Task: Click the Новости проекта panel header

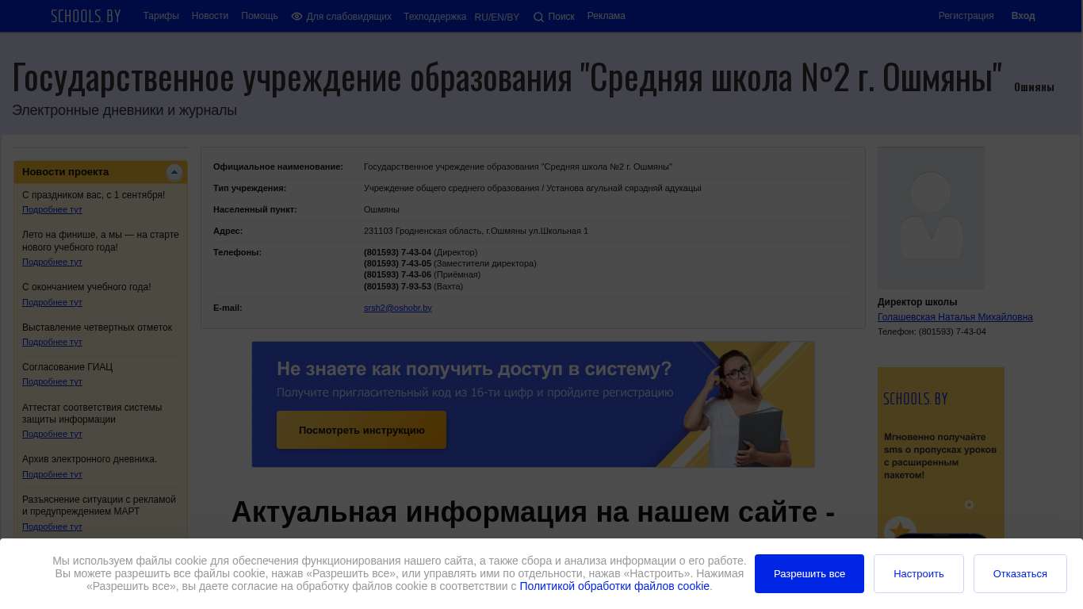Action: [101, 172]
